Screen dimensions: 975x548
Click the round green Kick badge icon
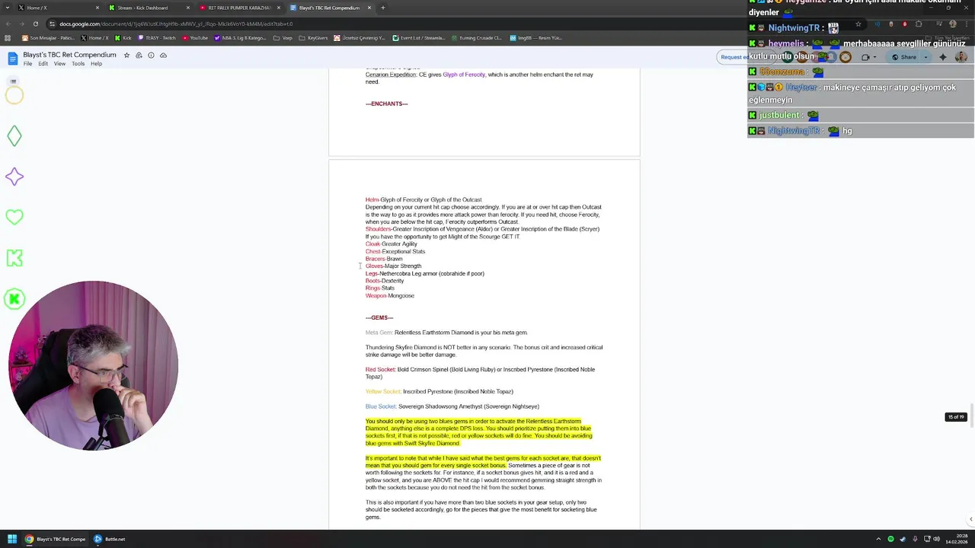tap(14, 299)
